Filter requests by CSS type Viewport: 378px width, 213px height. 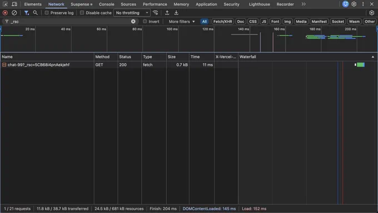(x=253, y=22)
